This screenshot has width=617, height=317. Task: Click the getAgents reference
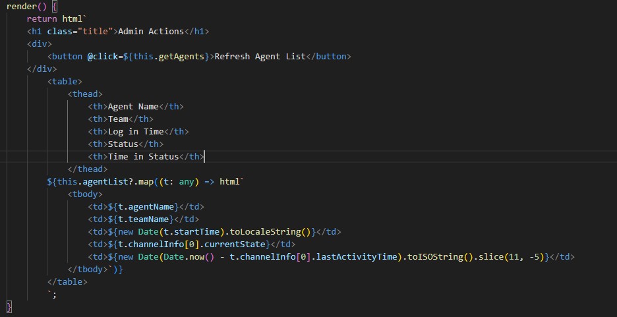pyautogui.click(x=181, y=57)
